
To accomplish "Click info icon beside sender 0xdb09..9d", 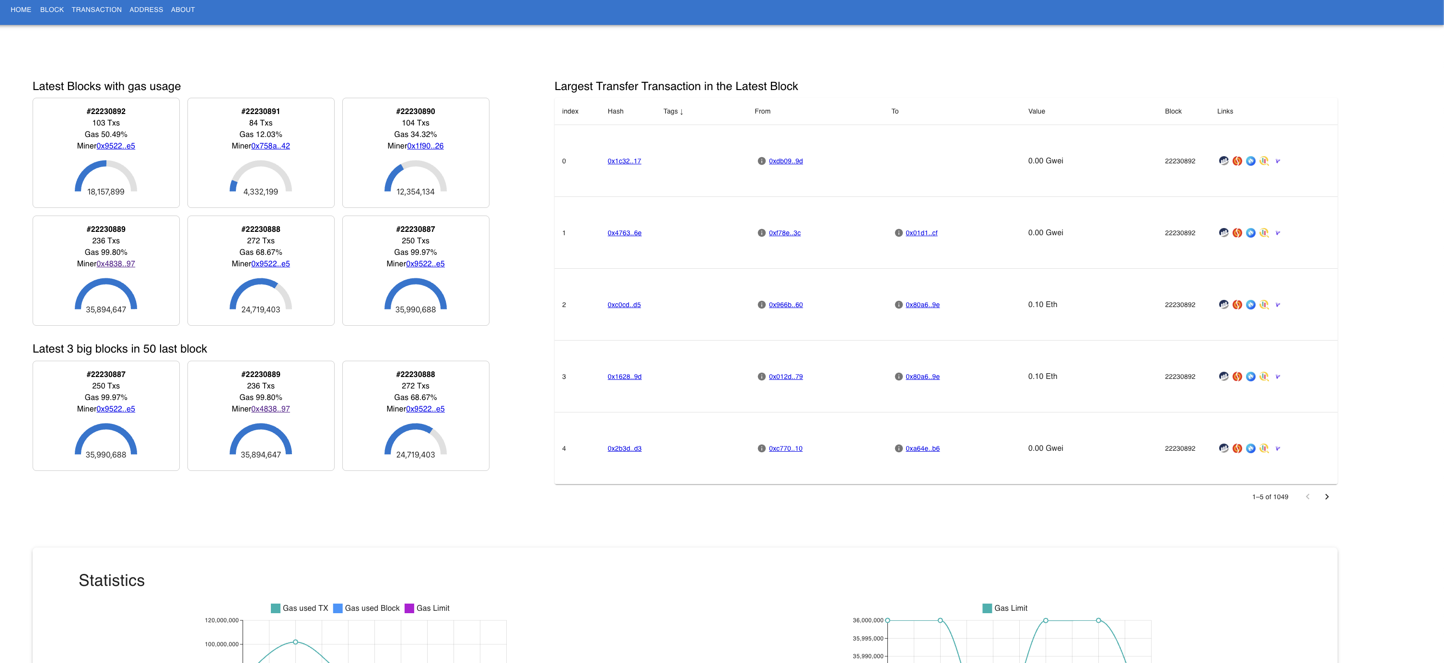I will [x=761, y=161].
